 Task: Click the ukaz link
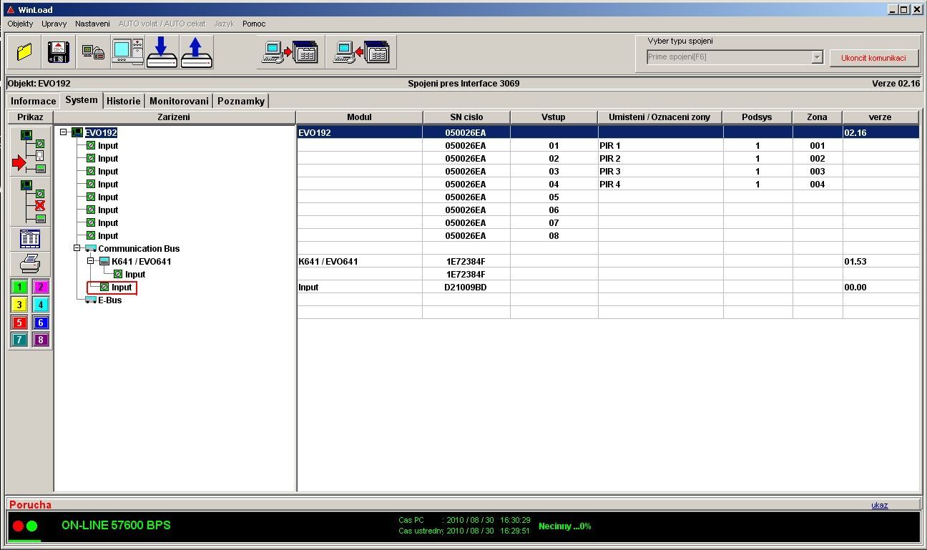879,505
